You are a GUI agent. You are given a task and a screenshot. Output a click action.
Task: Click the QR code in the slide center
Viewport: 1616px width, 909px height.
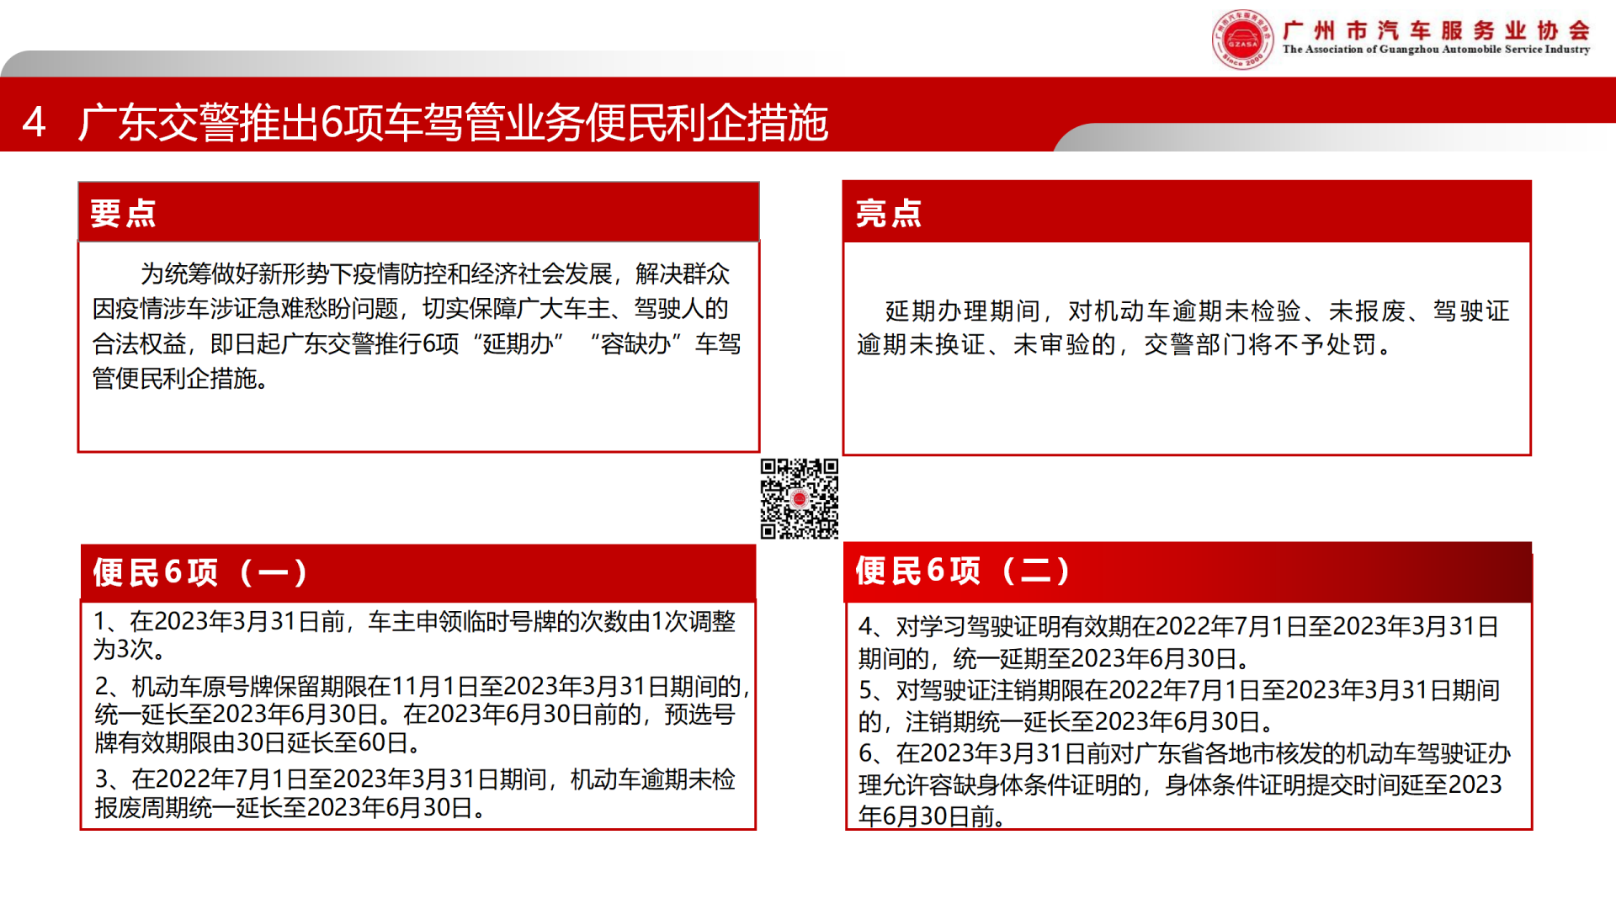pyautogui.click(x=800, y=498)
